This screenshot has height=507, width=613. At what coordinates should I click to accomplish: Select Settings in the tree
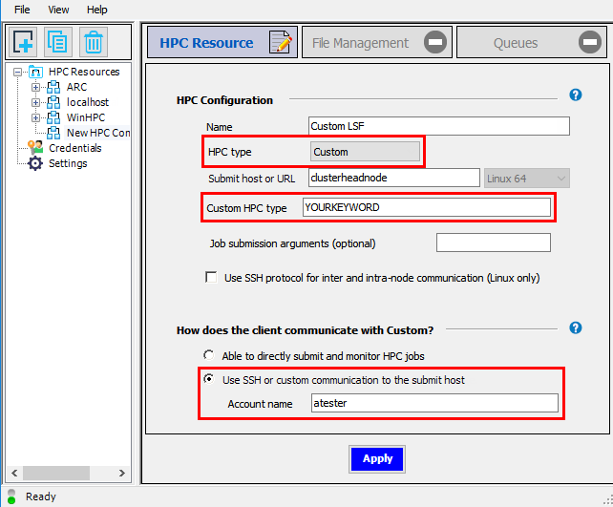click(68, 163)
